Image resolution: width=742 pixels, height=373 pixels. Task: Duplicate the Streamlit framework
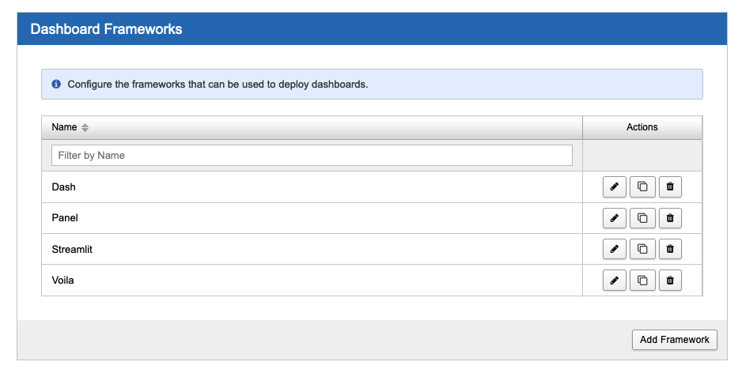tap(642, 249)
